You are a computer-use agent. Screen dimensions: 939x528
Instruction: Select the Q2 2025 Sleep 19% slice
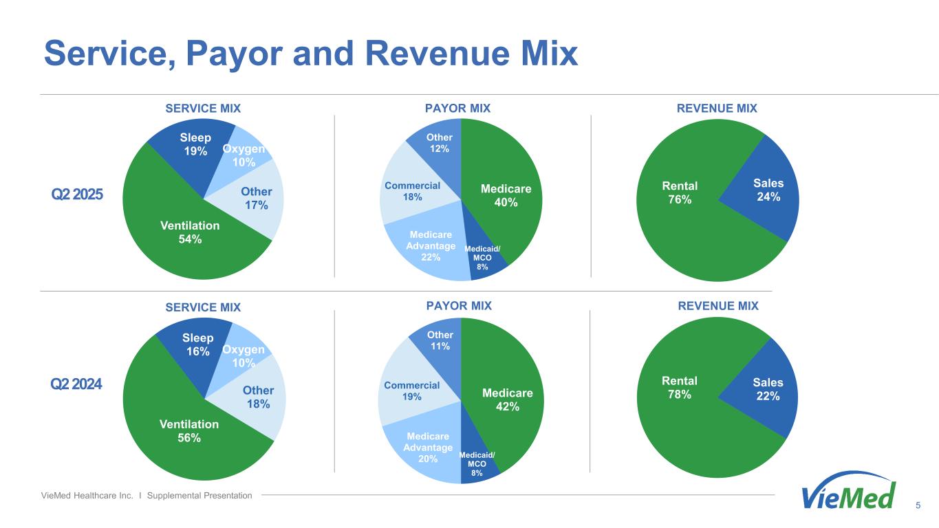point(196,144)
